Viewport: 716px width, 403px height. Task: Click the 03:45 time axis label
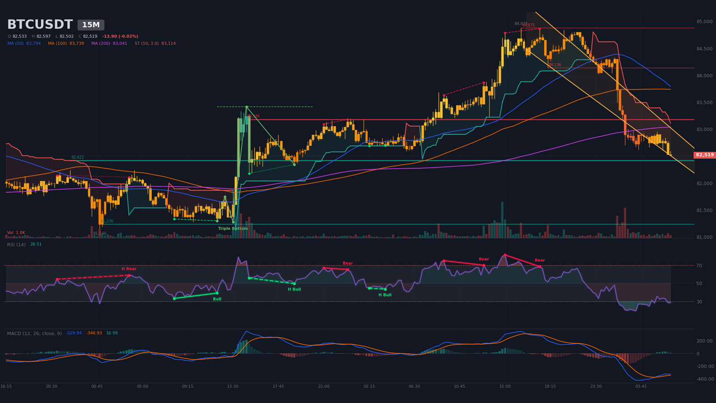click(x=641, y=386)
